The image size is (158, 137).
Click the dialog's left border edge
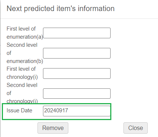pyautogui.click(x=0, y=68)
